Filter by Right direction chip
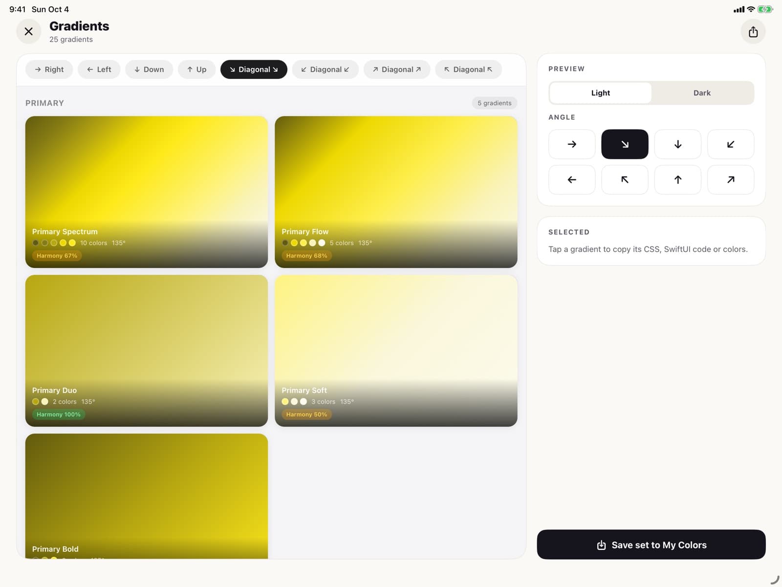Screen dimensions: 782x587 pos(49,69)
